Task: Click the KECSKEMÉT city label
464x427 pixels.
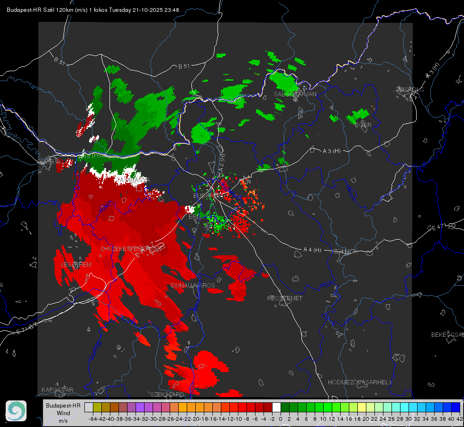Action: [x=285, y=298]
